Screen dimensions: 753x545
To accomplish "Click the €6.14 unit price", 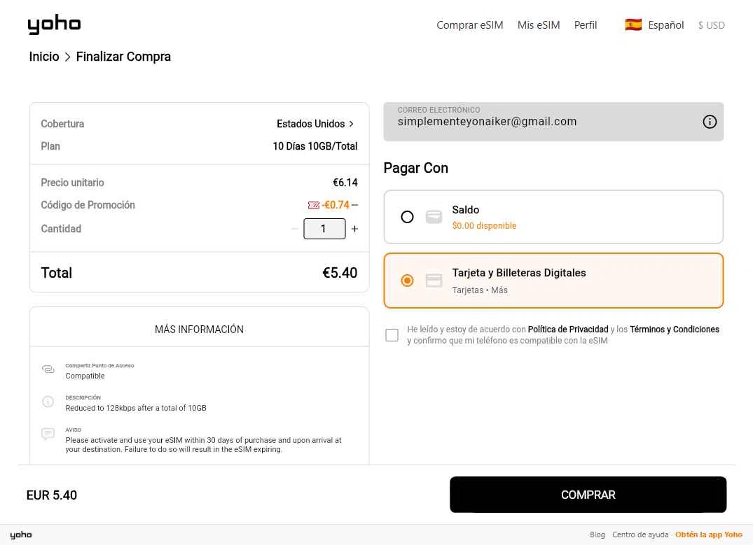I will tap(345, 183).
